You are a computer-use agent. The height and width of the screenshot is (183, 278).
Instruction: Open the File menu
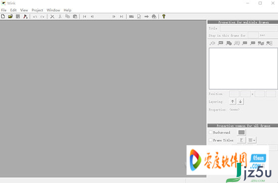pos(4,10)
